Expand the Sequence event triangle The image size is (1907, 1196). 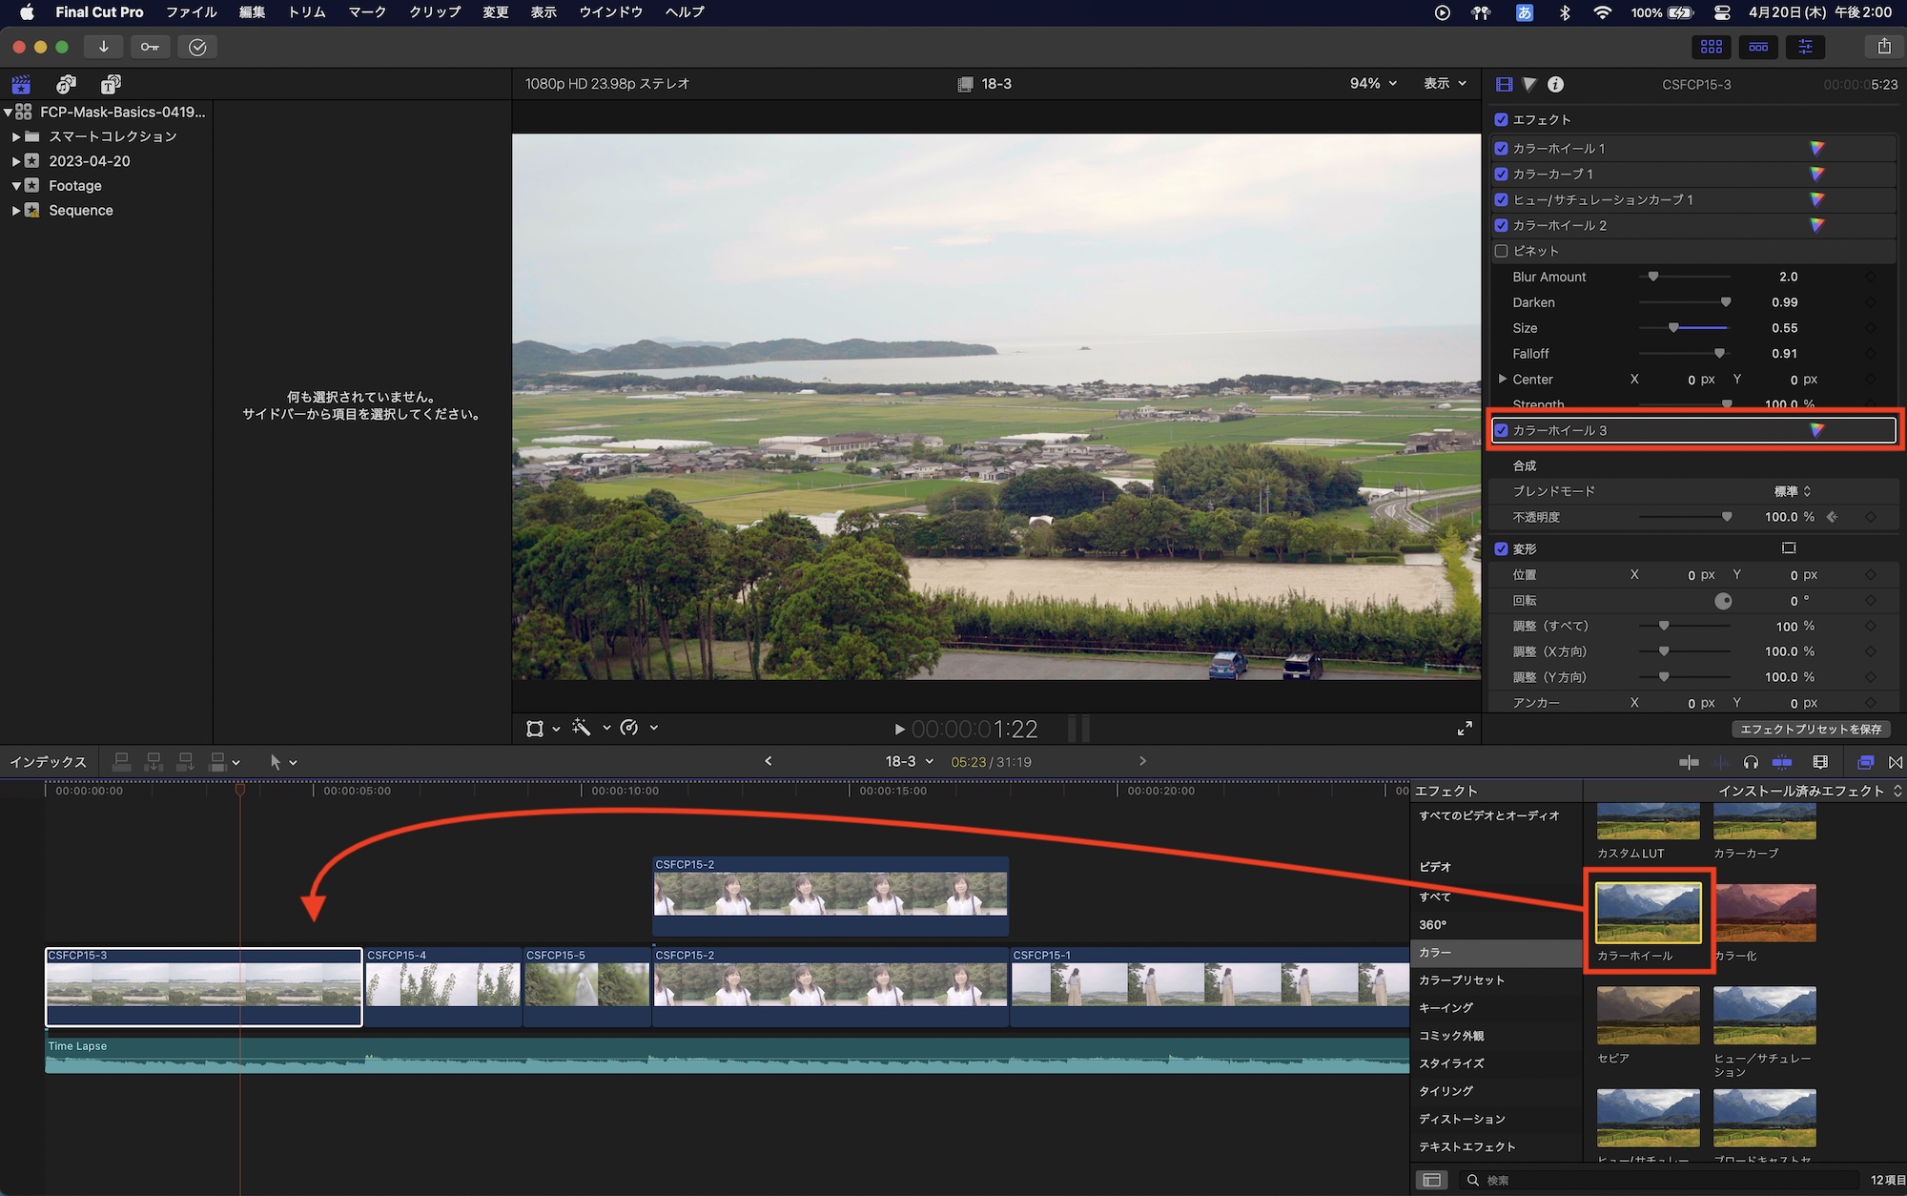pyautogui.click(x=16, y=211)
